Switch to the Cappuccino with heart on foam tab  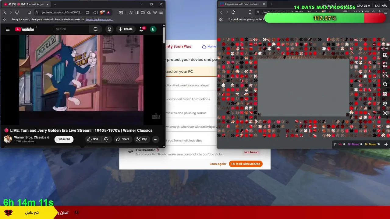point(242,4)
